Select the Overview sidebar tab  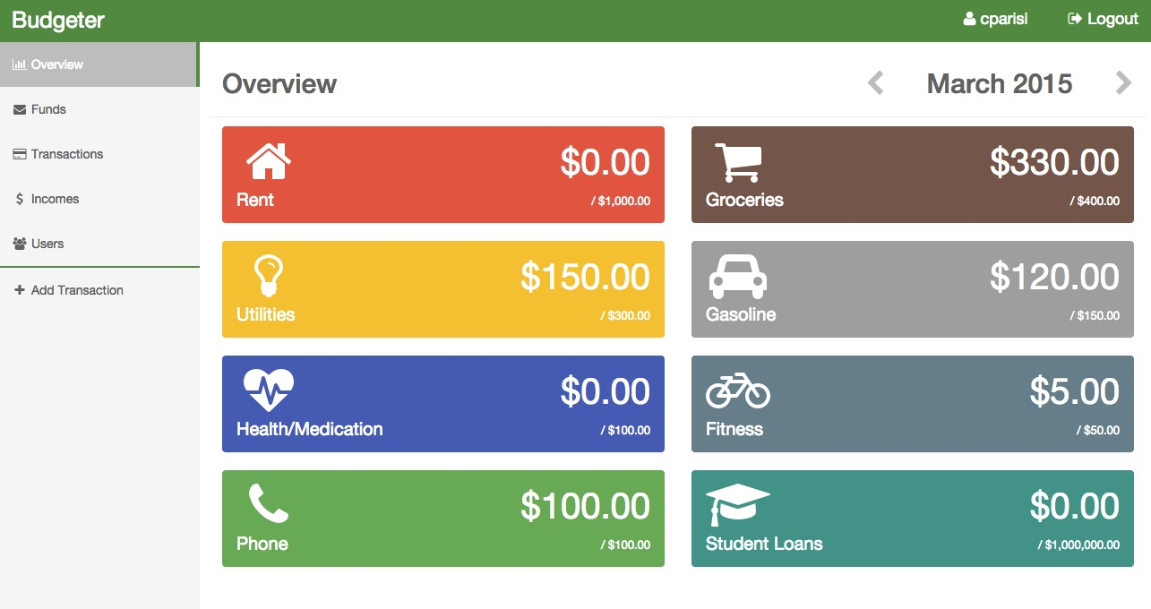coord(99,64)
